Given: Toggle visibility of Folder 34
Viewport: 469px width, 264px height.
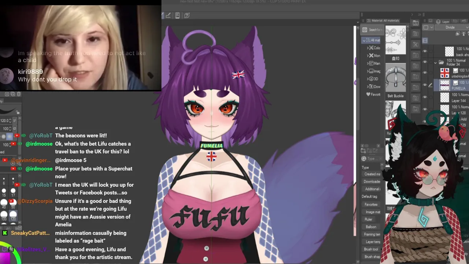Looking at the screenshot, I should (x=425, y=62).
